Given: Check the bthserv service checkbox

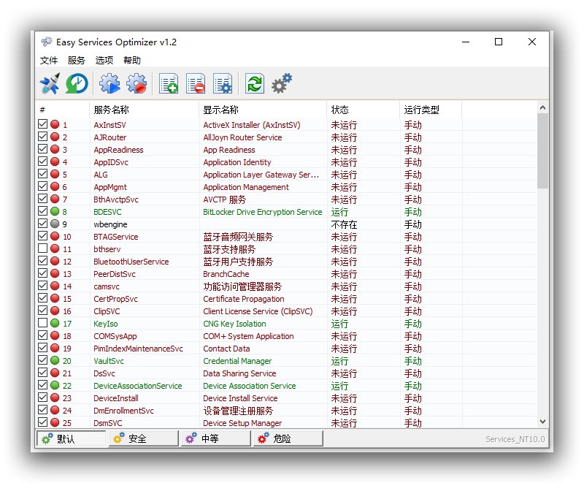Looking at the screenshot, I should 42,248.
